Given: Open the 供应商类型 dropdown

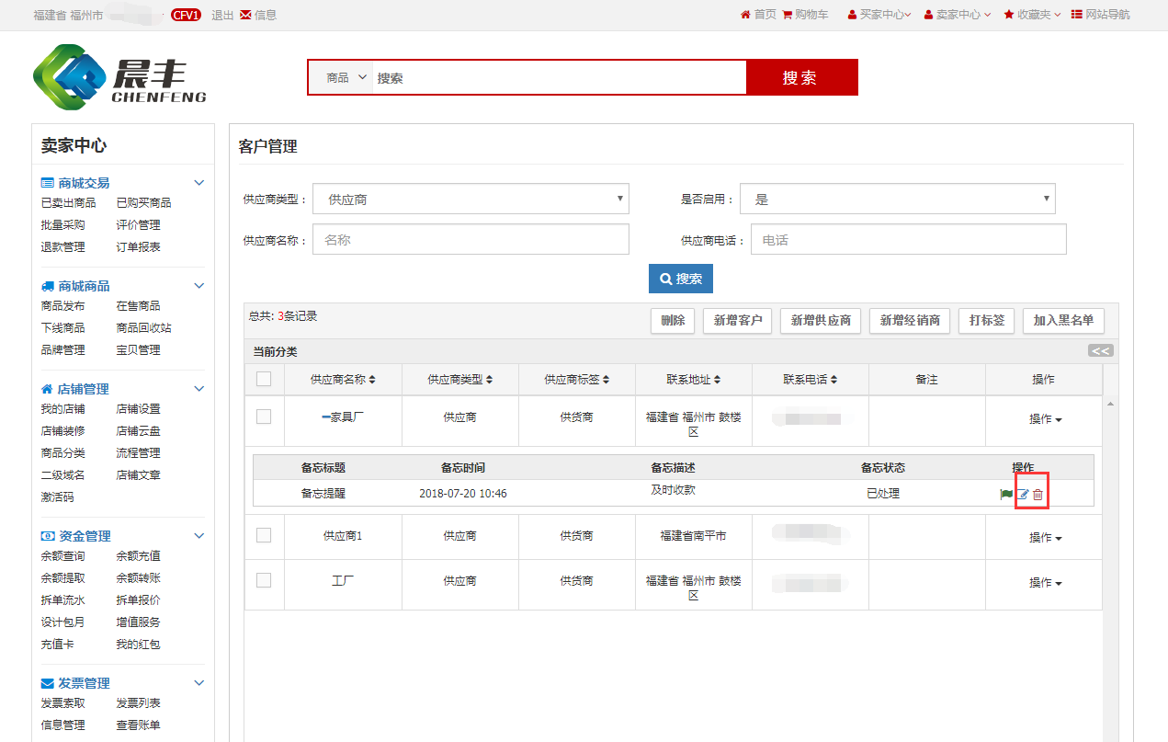Looking at the screenshot, I should pos(471,199).
